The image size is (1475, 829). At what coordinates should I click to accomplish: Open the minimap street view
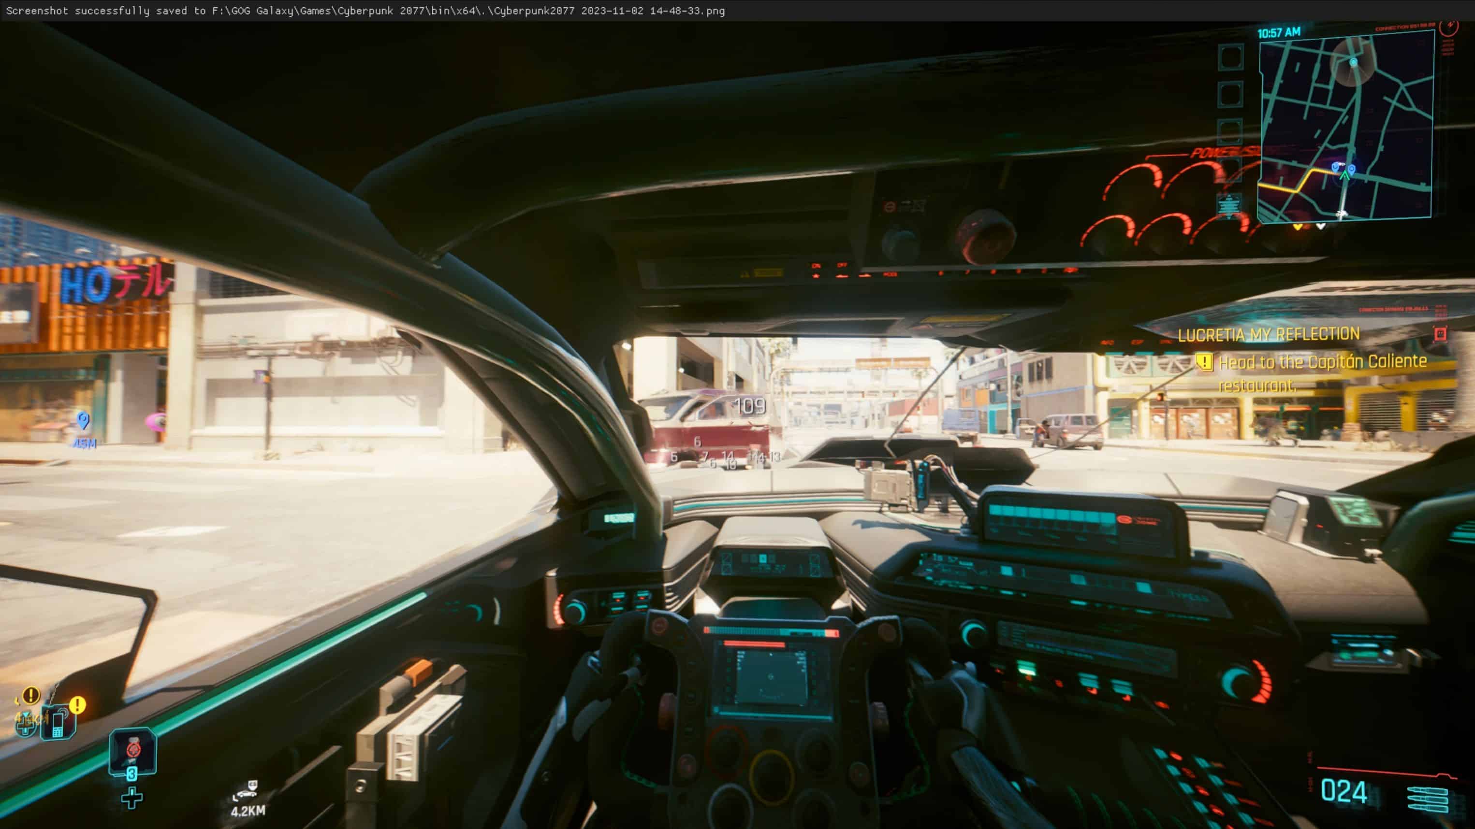(x=1345, y=126)
